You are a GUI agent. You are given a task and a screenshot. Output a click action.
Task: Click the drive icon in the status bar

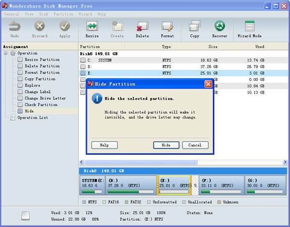point(25,216)
